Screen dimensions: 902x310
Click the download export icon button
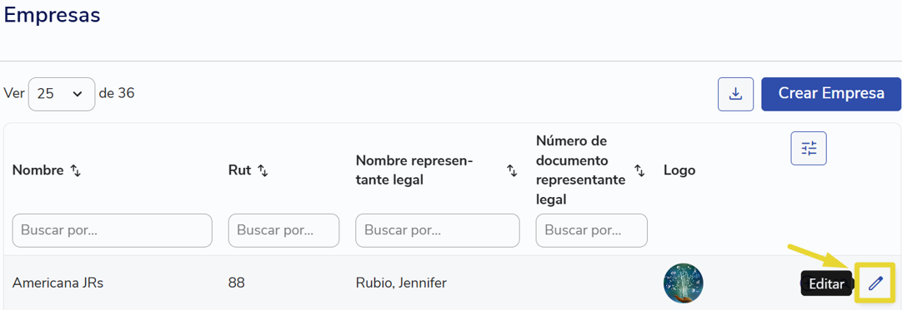click(x=735, y=94)
